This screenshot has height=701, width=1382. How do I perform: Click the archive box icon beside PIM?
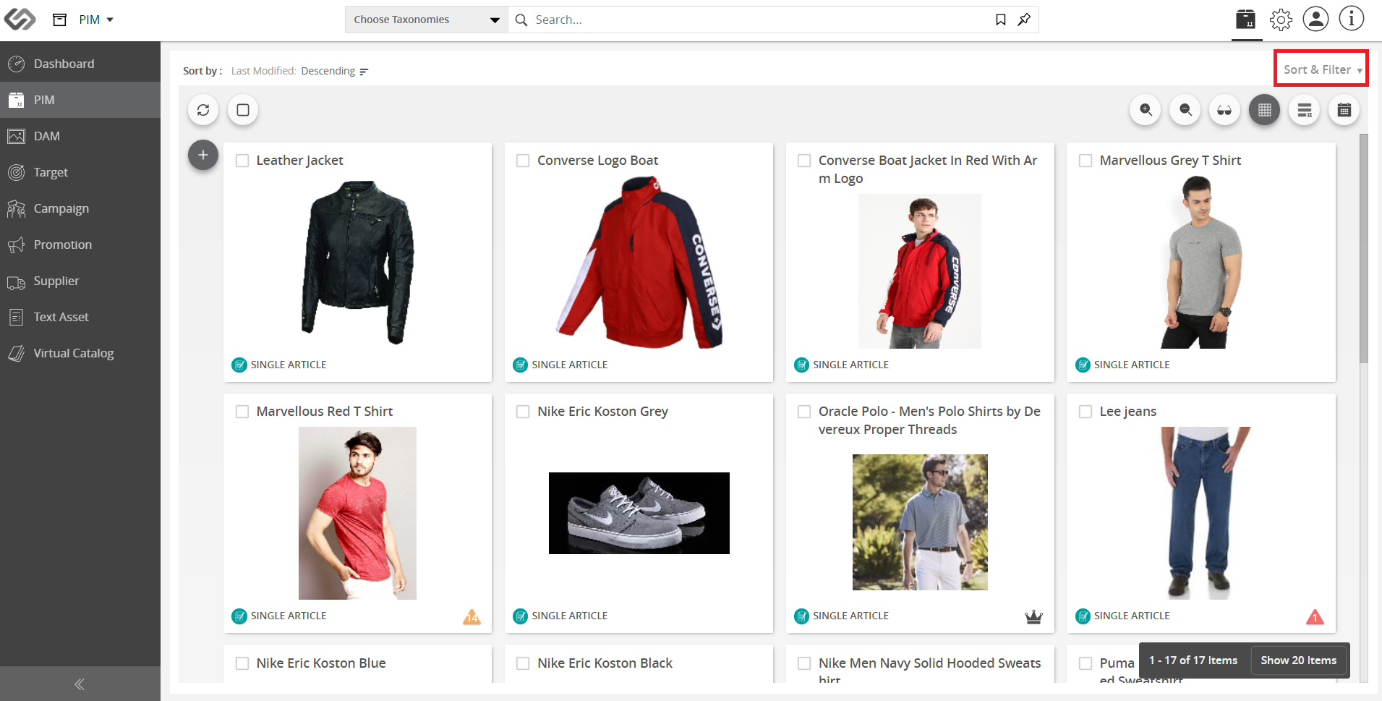tap(60, 20)
